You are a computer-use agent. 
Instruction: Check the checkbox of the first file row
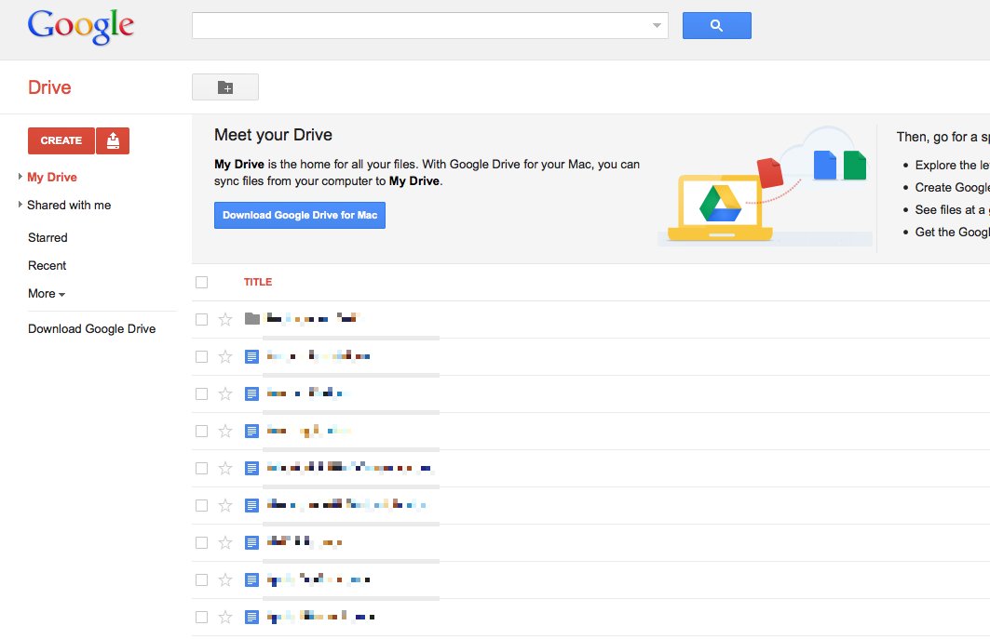tap(201, 318)
